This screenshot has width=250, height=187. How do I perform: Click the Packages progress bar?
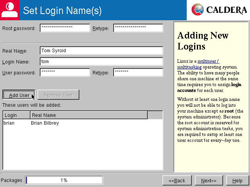point(64,180)
